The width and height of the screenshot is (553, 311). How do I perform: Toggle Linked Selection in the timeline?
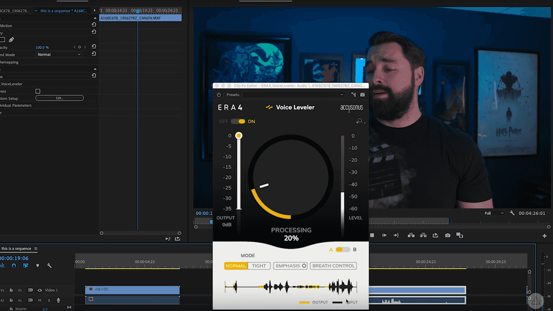click(x=26, y=266)
